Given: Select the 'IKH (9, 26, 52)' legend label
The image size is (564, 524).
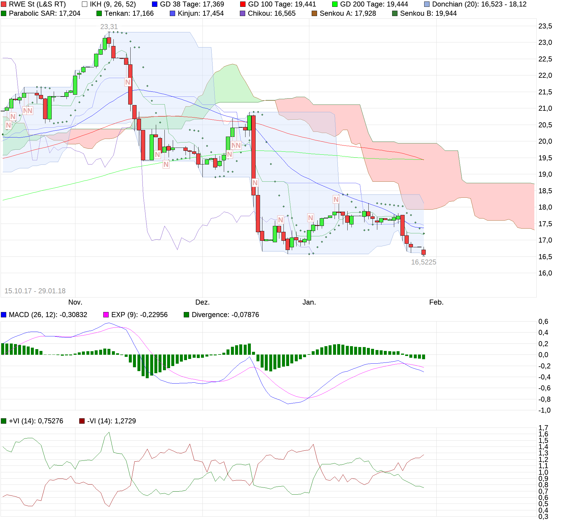Looking at the screenshot, I should tap(113, 4).
